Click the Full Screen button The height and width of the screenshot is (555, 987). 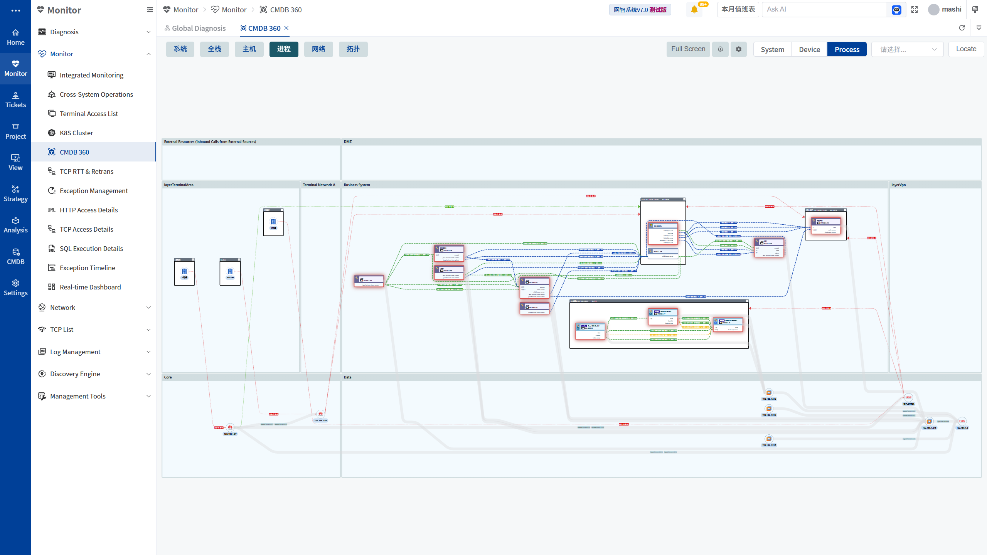pyautogui.click(x=688, y=49)
